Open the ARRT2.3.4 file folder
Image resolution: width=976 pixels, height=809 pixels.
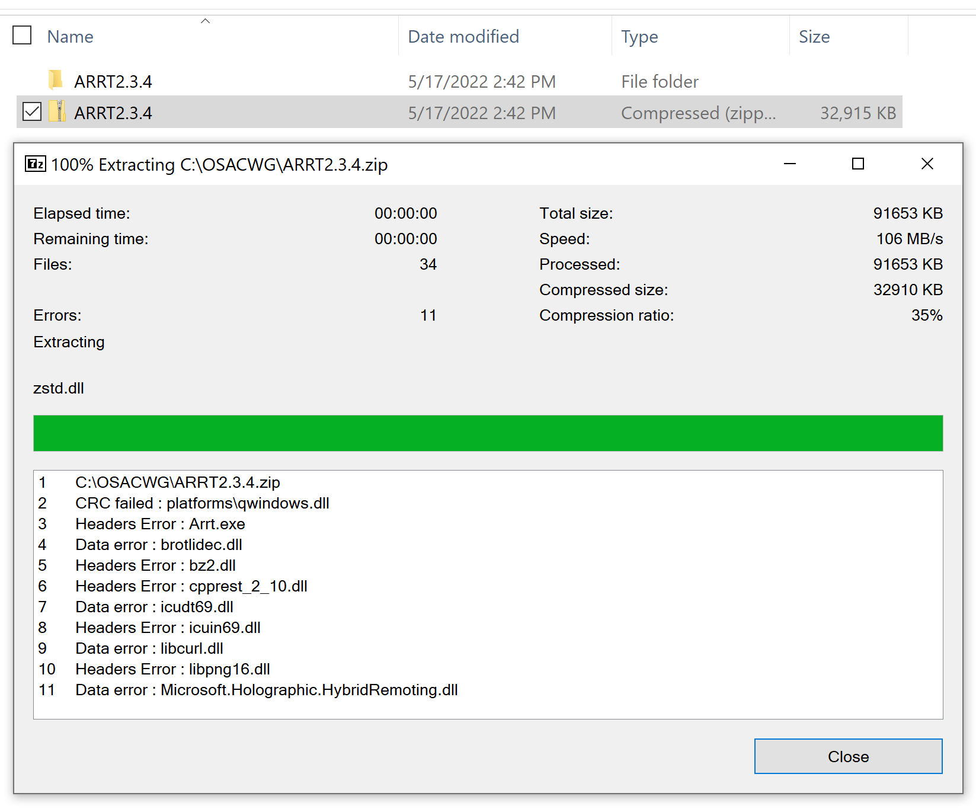pos(113,81)
